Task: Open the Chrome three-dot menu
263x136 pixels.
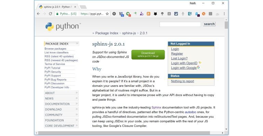Action: pyautogui.click(x=224, y=14)
